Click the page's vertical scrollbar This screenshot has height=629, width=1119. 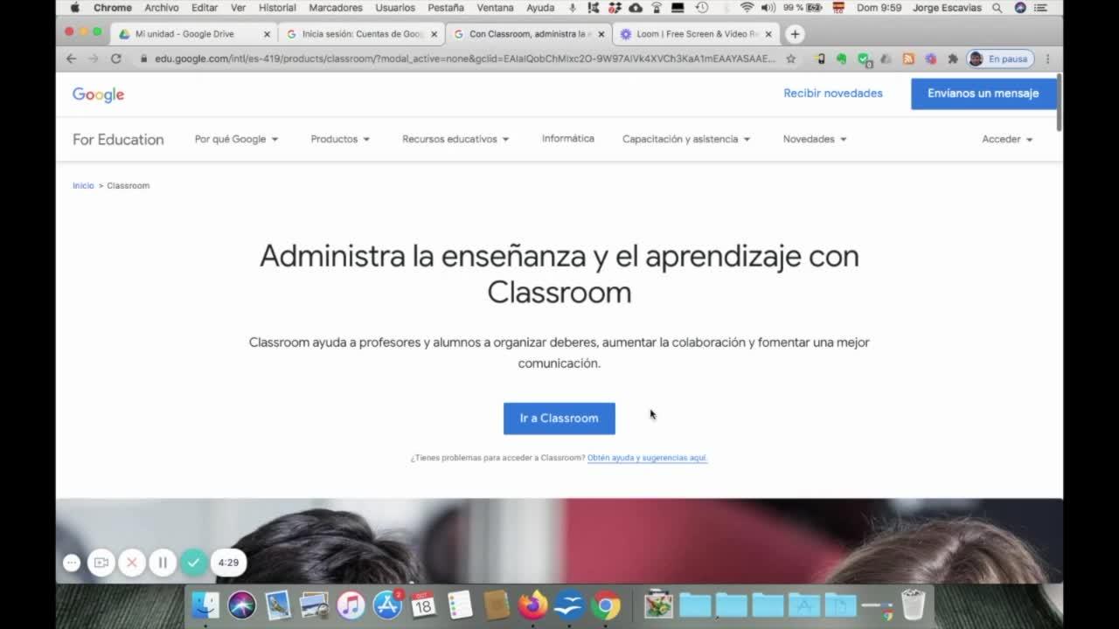(x=1059, y=103)
